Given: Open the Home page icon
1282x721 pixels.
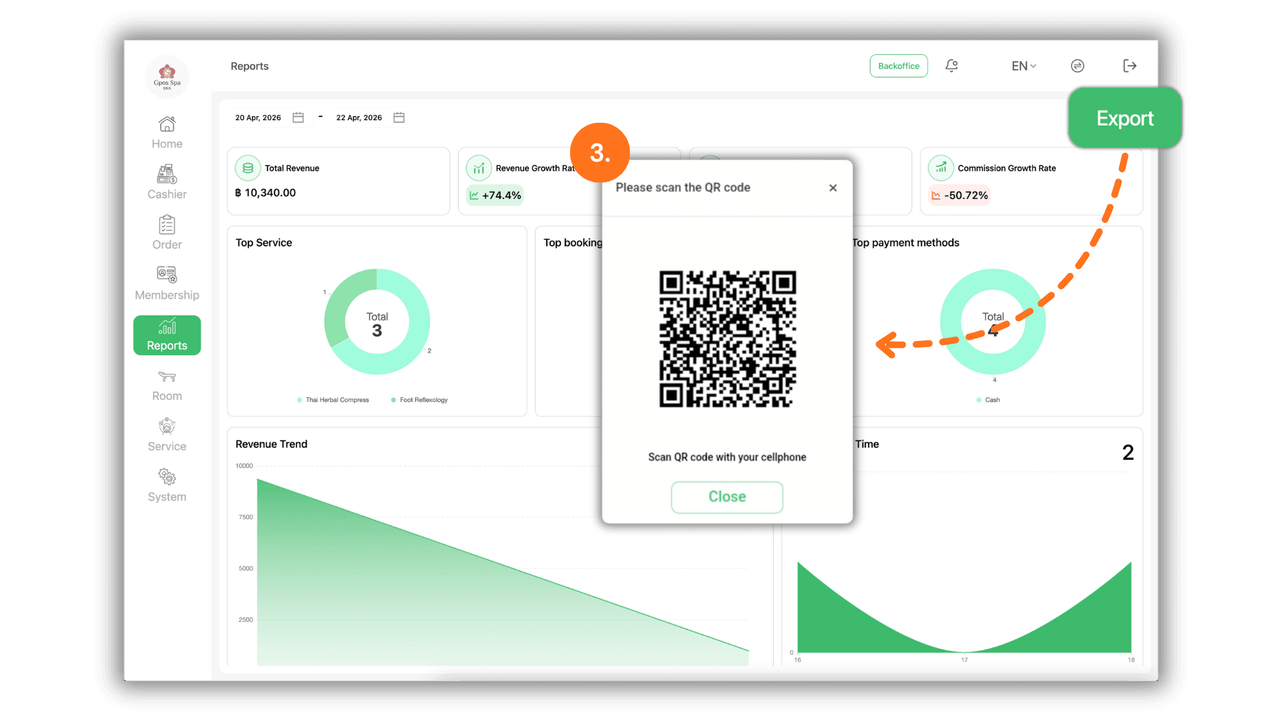Looking at the screenshot, I should pyautogui.click(x=167, y=124).
